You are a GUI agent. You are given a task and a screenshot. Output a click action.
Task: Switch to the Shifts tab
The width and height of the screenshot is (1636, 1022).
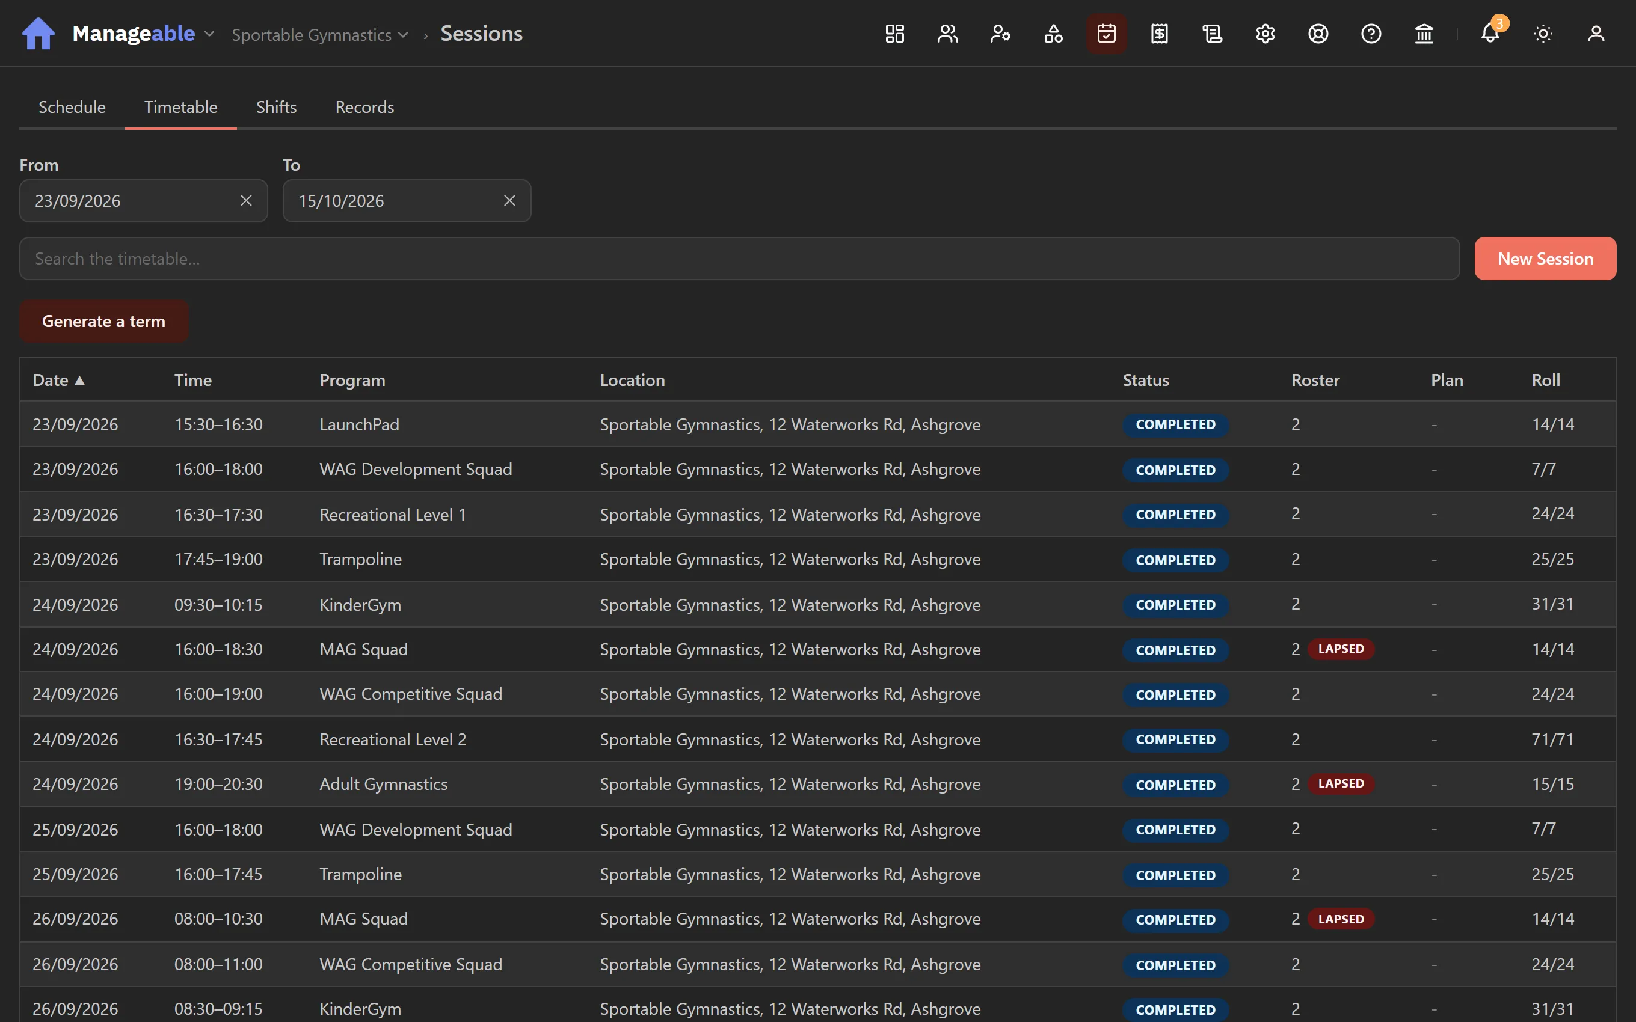click(x=276, y=107)
